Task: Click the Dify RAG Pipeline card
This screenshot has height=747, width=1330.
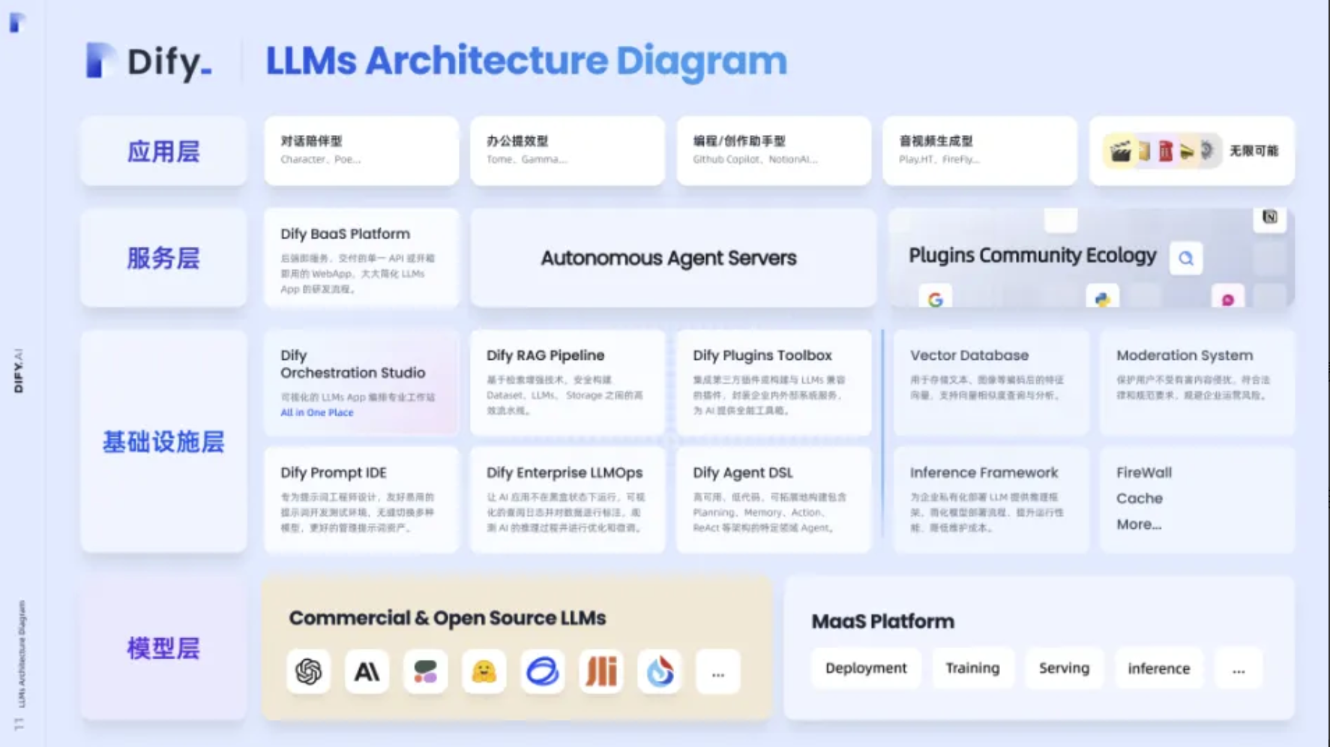Action: (568, 382)
